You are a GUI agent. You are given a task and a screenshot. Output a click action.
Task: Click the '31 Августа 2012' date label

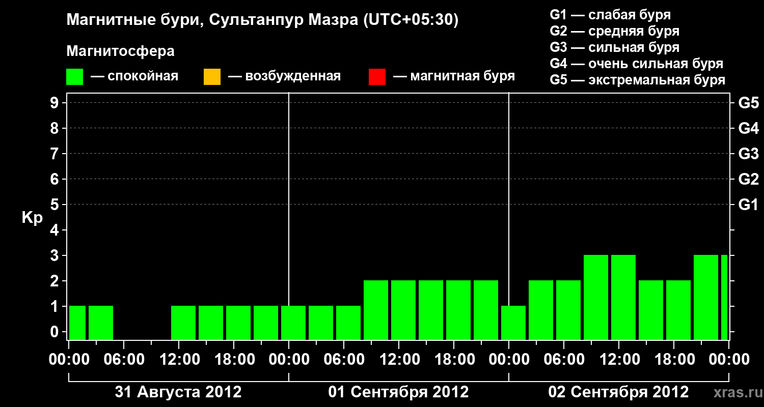coord(178,392)
